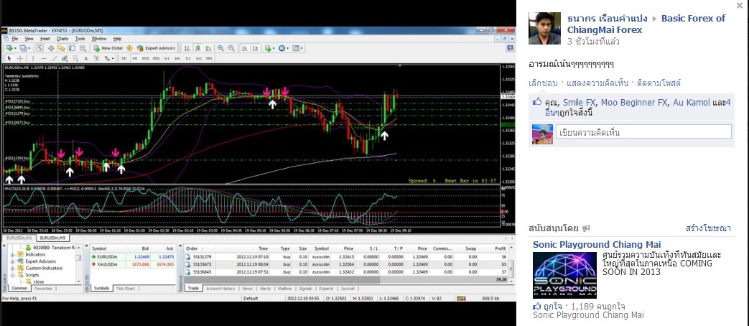The image size is (749, 326).
Task: Click the poster's profile picture
Action: [544, 29]
